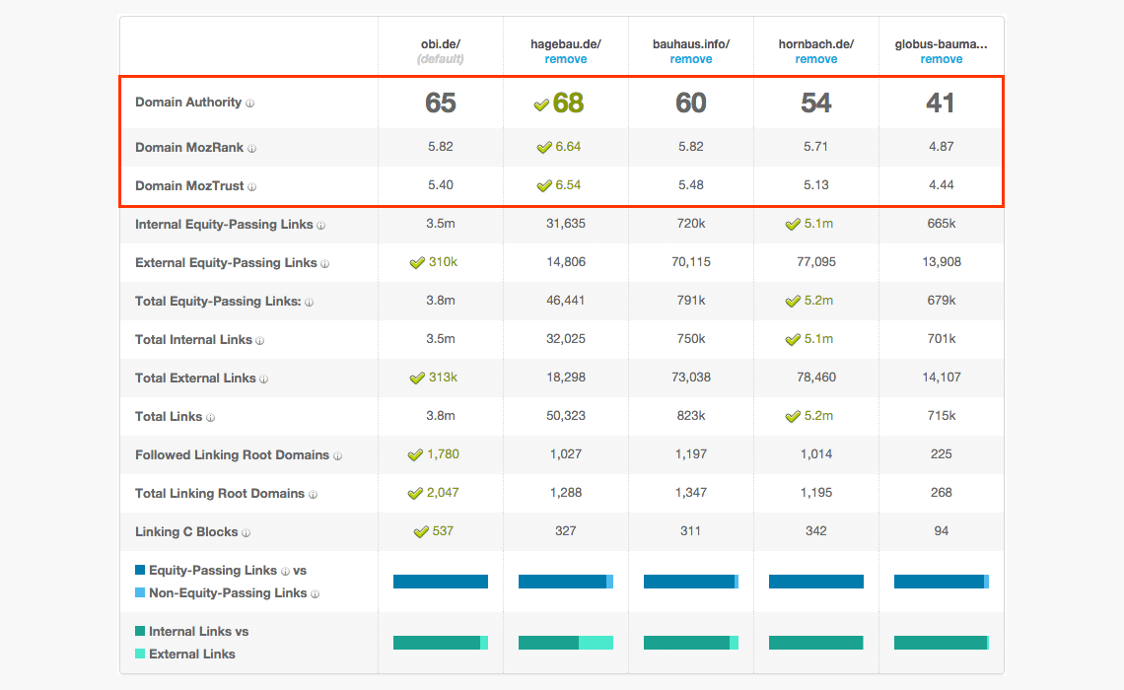Show info for Total Internal Links
Screen dimensions: 1124x690
click(260, 341)
